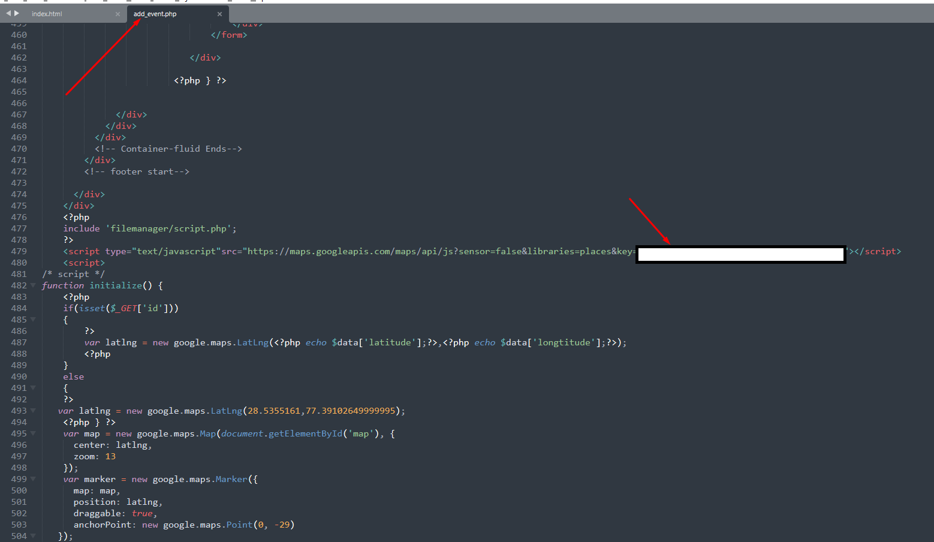Close the add_event.php tab
Screen dimensions: 934x542
tap(219, 14)
